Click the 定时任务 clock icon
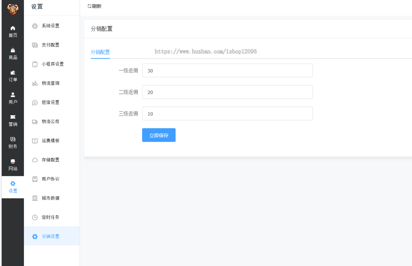This screenshot has height=266, width=412. 35,218
